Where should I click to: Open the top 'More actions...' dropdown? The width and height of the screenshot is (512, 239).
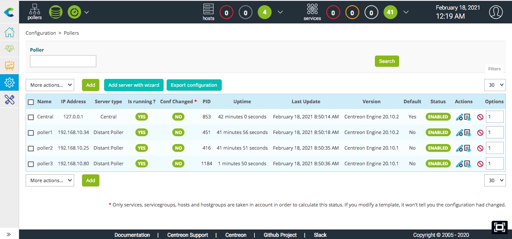50,85
